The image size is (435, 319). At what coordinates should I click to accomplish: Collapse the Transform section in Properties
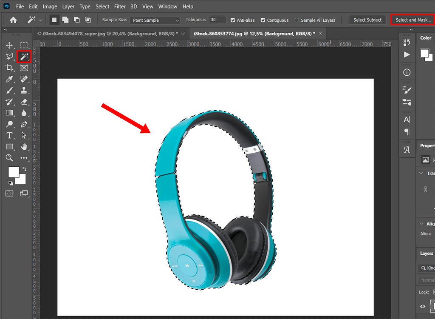point(421,173)
